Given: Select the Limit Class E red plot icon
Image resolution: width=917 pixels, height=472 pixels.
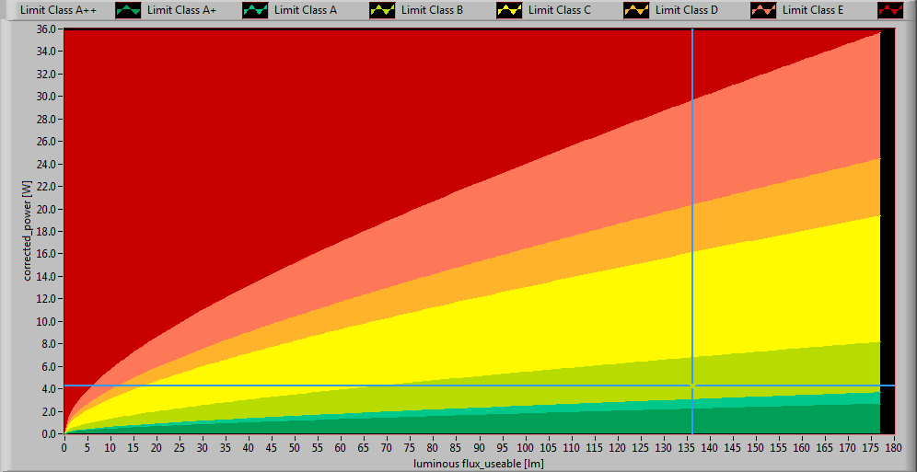Looking at the screenshot, I should [891, 11].
